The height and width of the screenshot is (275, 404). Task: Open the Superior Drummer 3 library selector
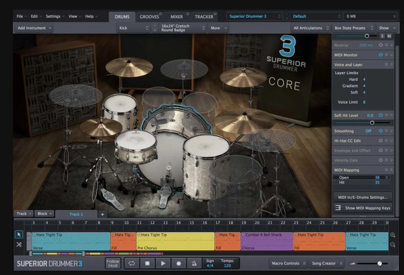pos(254,17)
